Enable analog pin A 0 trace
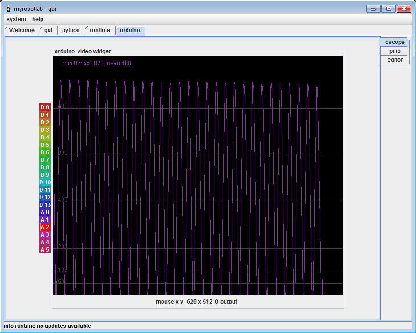This screenshot has width=416, height=333. (x=45, y=212)
